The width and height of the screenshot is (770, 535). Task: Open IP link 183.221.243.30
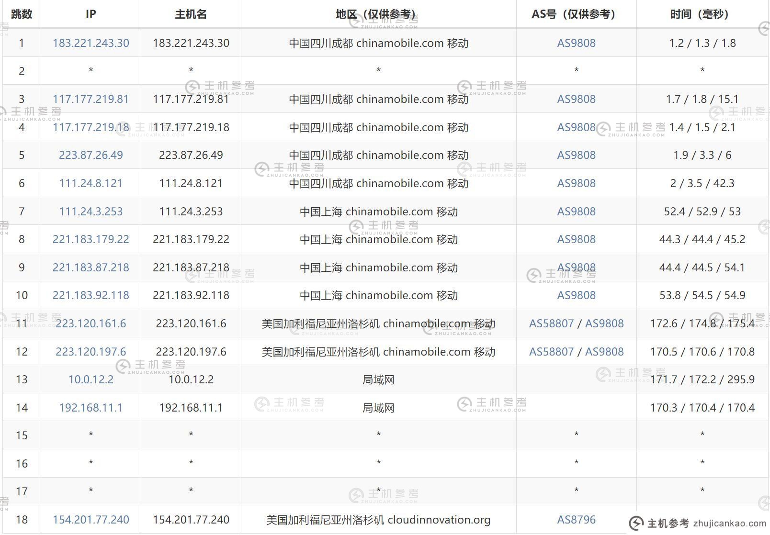click(x=91, y=43)
